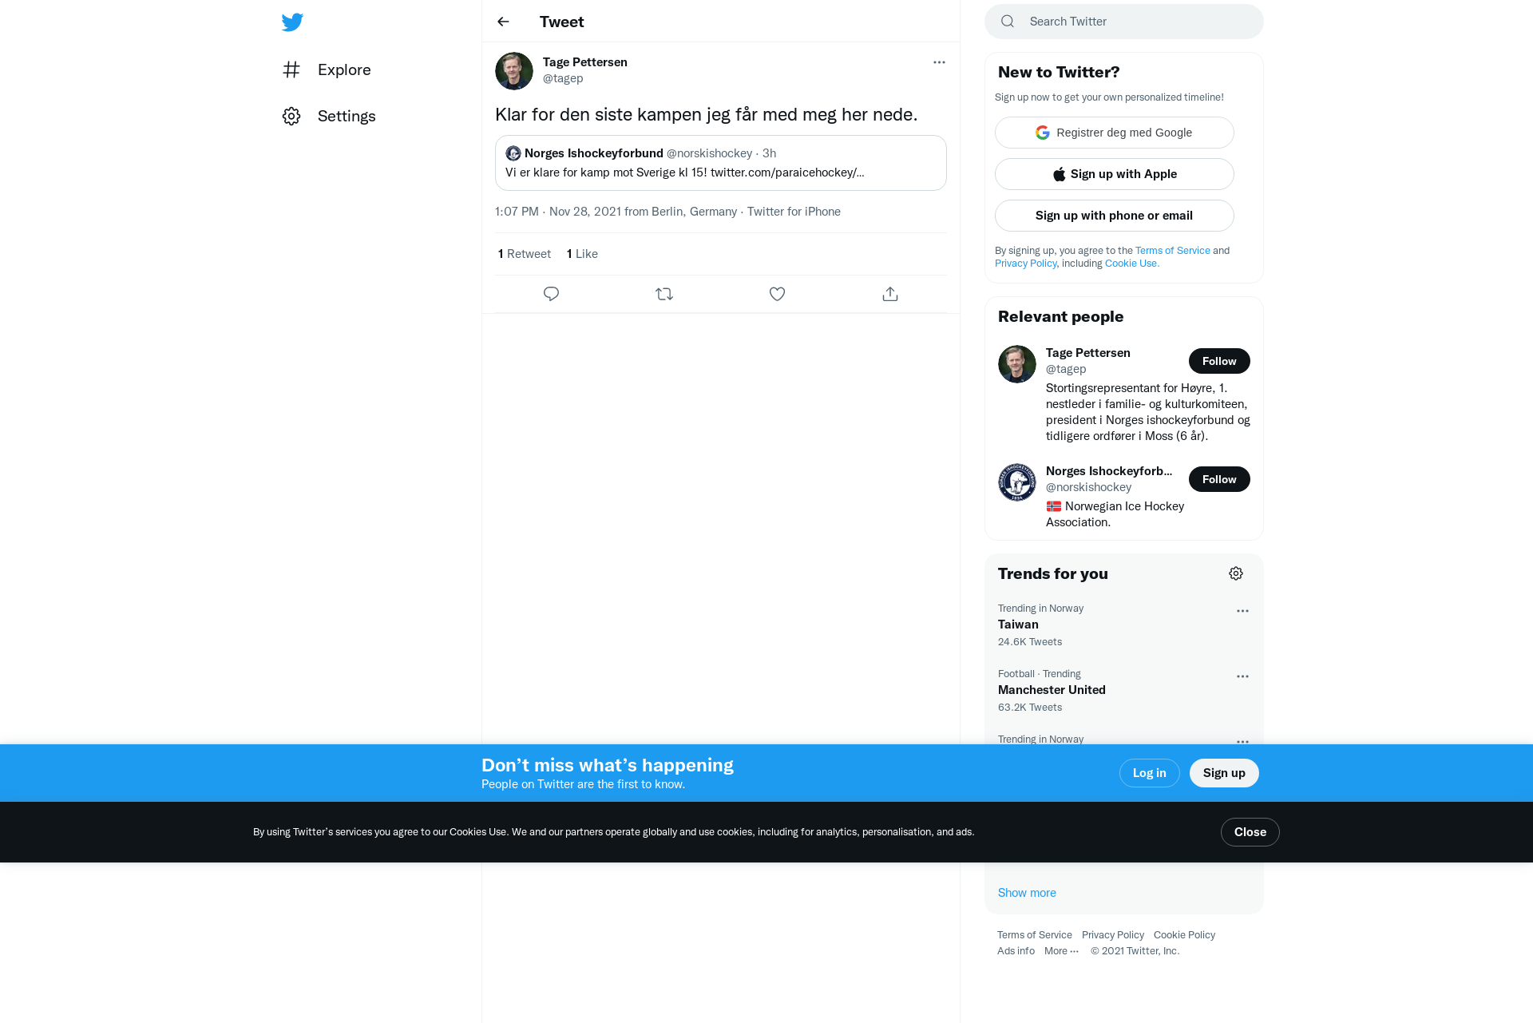Open more options for Taiwan trend
This screenshot has width=1533, height=1023.
pyautogui.click(x=1242, y=611)
